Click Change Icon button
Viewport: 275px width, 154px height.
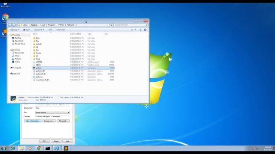click(x=49, y=121)
